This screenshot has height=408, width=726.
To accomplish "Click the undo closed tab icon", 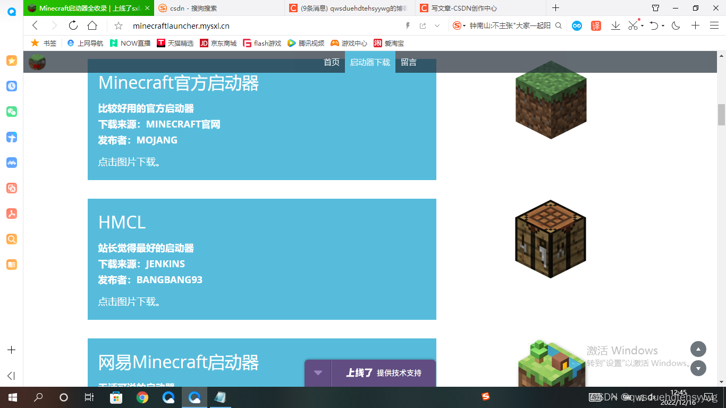I will click(x=654, y=25).
